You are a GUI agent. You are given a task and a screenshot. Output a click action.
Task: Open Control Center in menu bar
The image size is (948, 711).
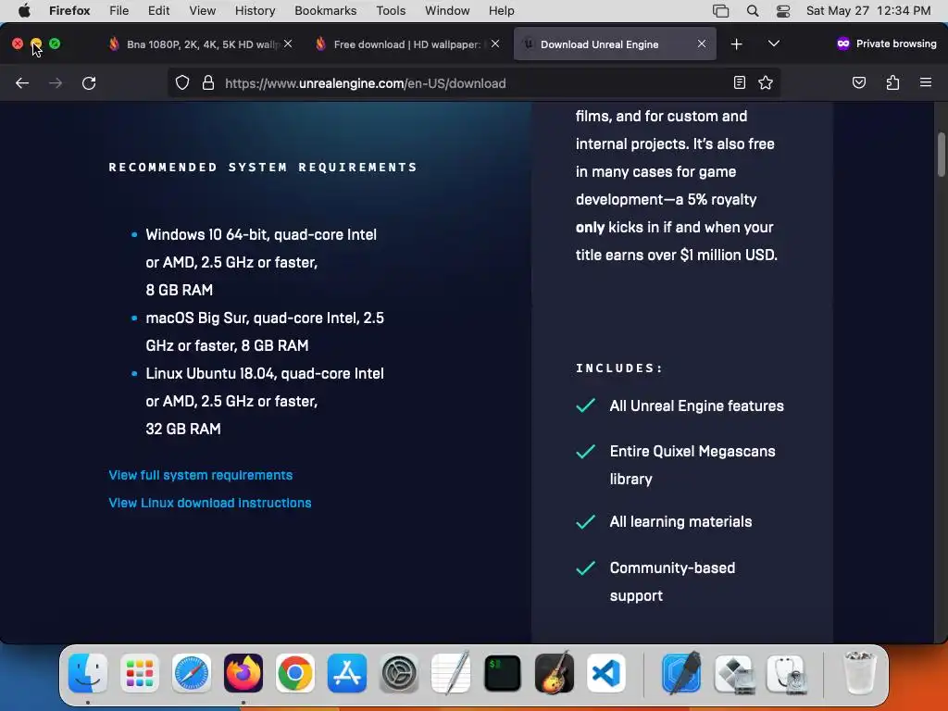[x=783, y=10]
